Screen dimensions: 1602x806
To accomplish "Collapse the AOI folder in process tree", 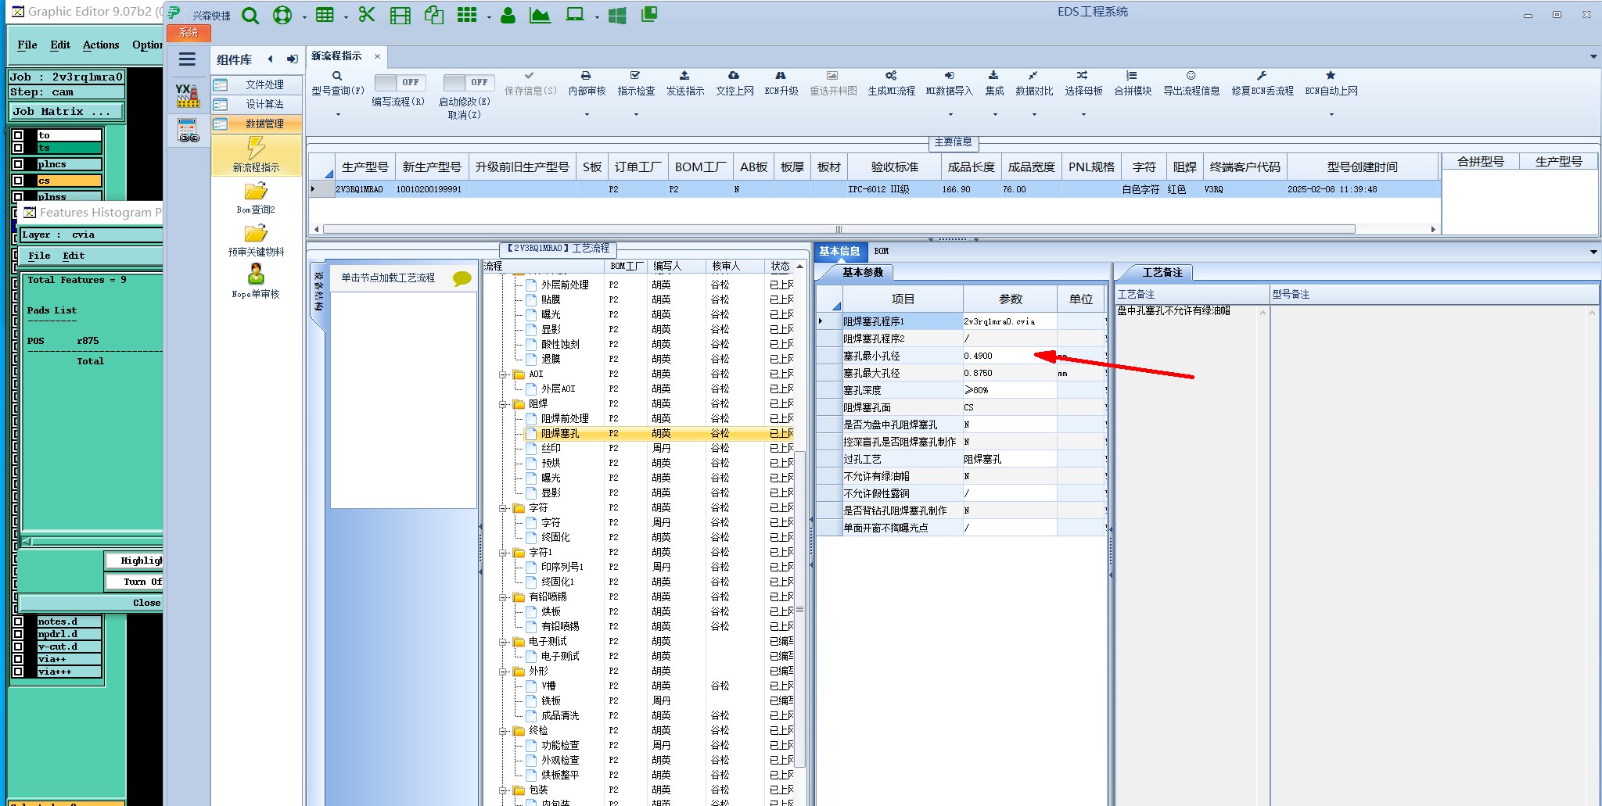I will click(x=504, y=374).
